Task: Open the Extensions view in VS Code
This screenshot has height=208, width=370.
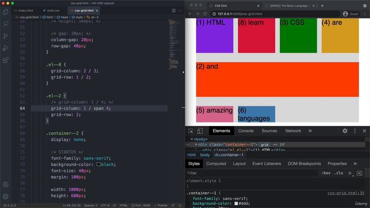Action: [x=6, y=60]
